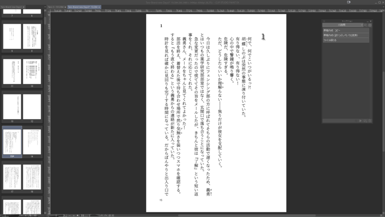Click the page number 15 at page bottom
Image resolution: width=385 pixels, height=217 pixels.
161,200
